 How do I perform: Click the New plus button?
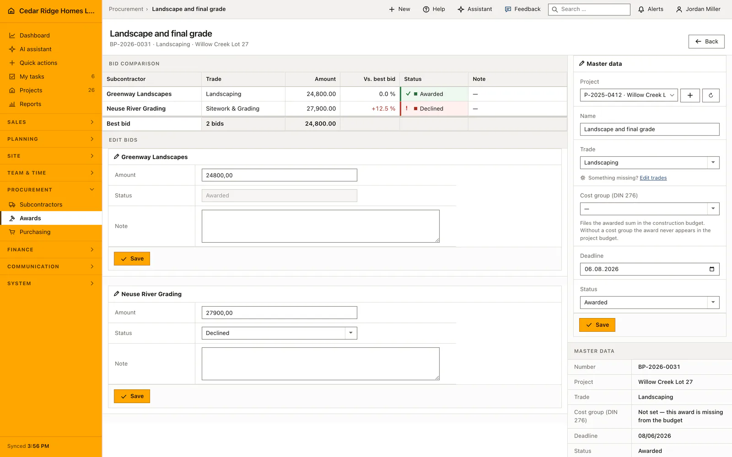pyautogui.click(x=399, y=9)
